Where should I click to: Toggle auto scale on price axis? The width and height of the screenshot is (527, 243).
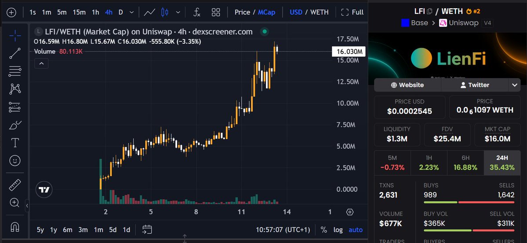click(x=356, y=230)
